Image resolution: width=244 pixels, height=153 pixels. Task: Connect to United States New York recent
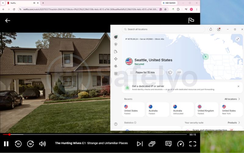tap(231, 110)
